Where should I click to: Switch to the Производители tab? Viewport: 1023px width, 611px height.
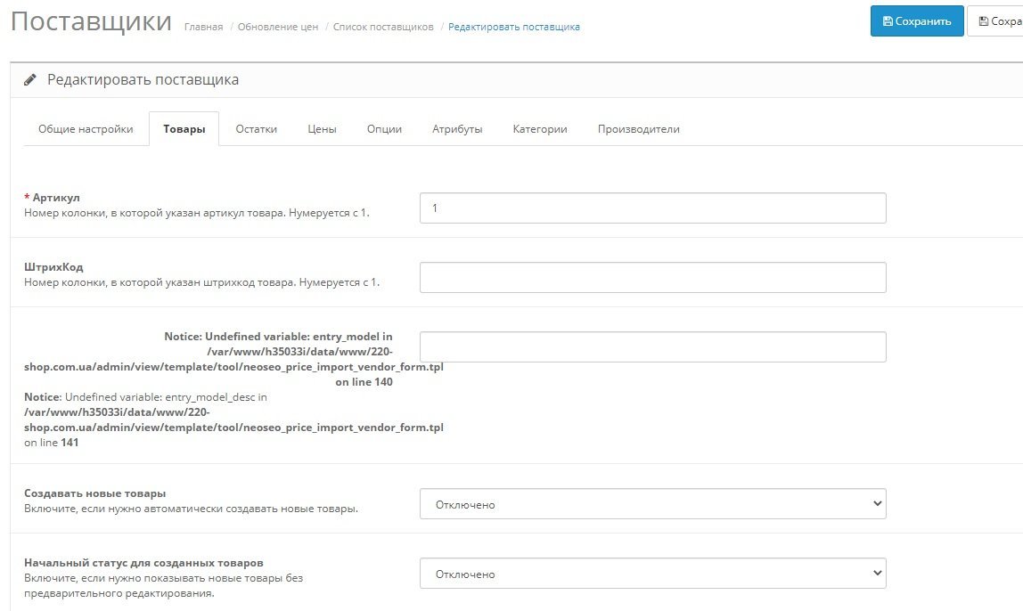639,129
